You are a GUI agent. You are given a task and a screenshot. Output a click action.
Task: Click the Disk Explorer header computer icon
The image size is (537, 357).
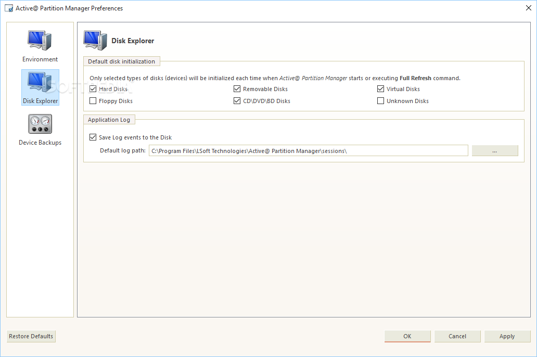[x=95, y=40]
